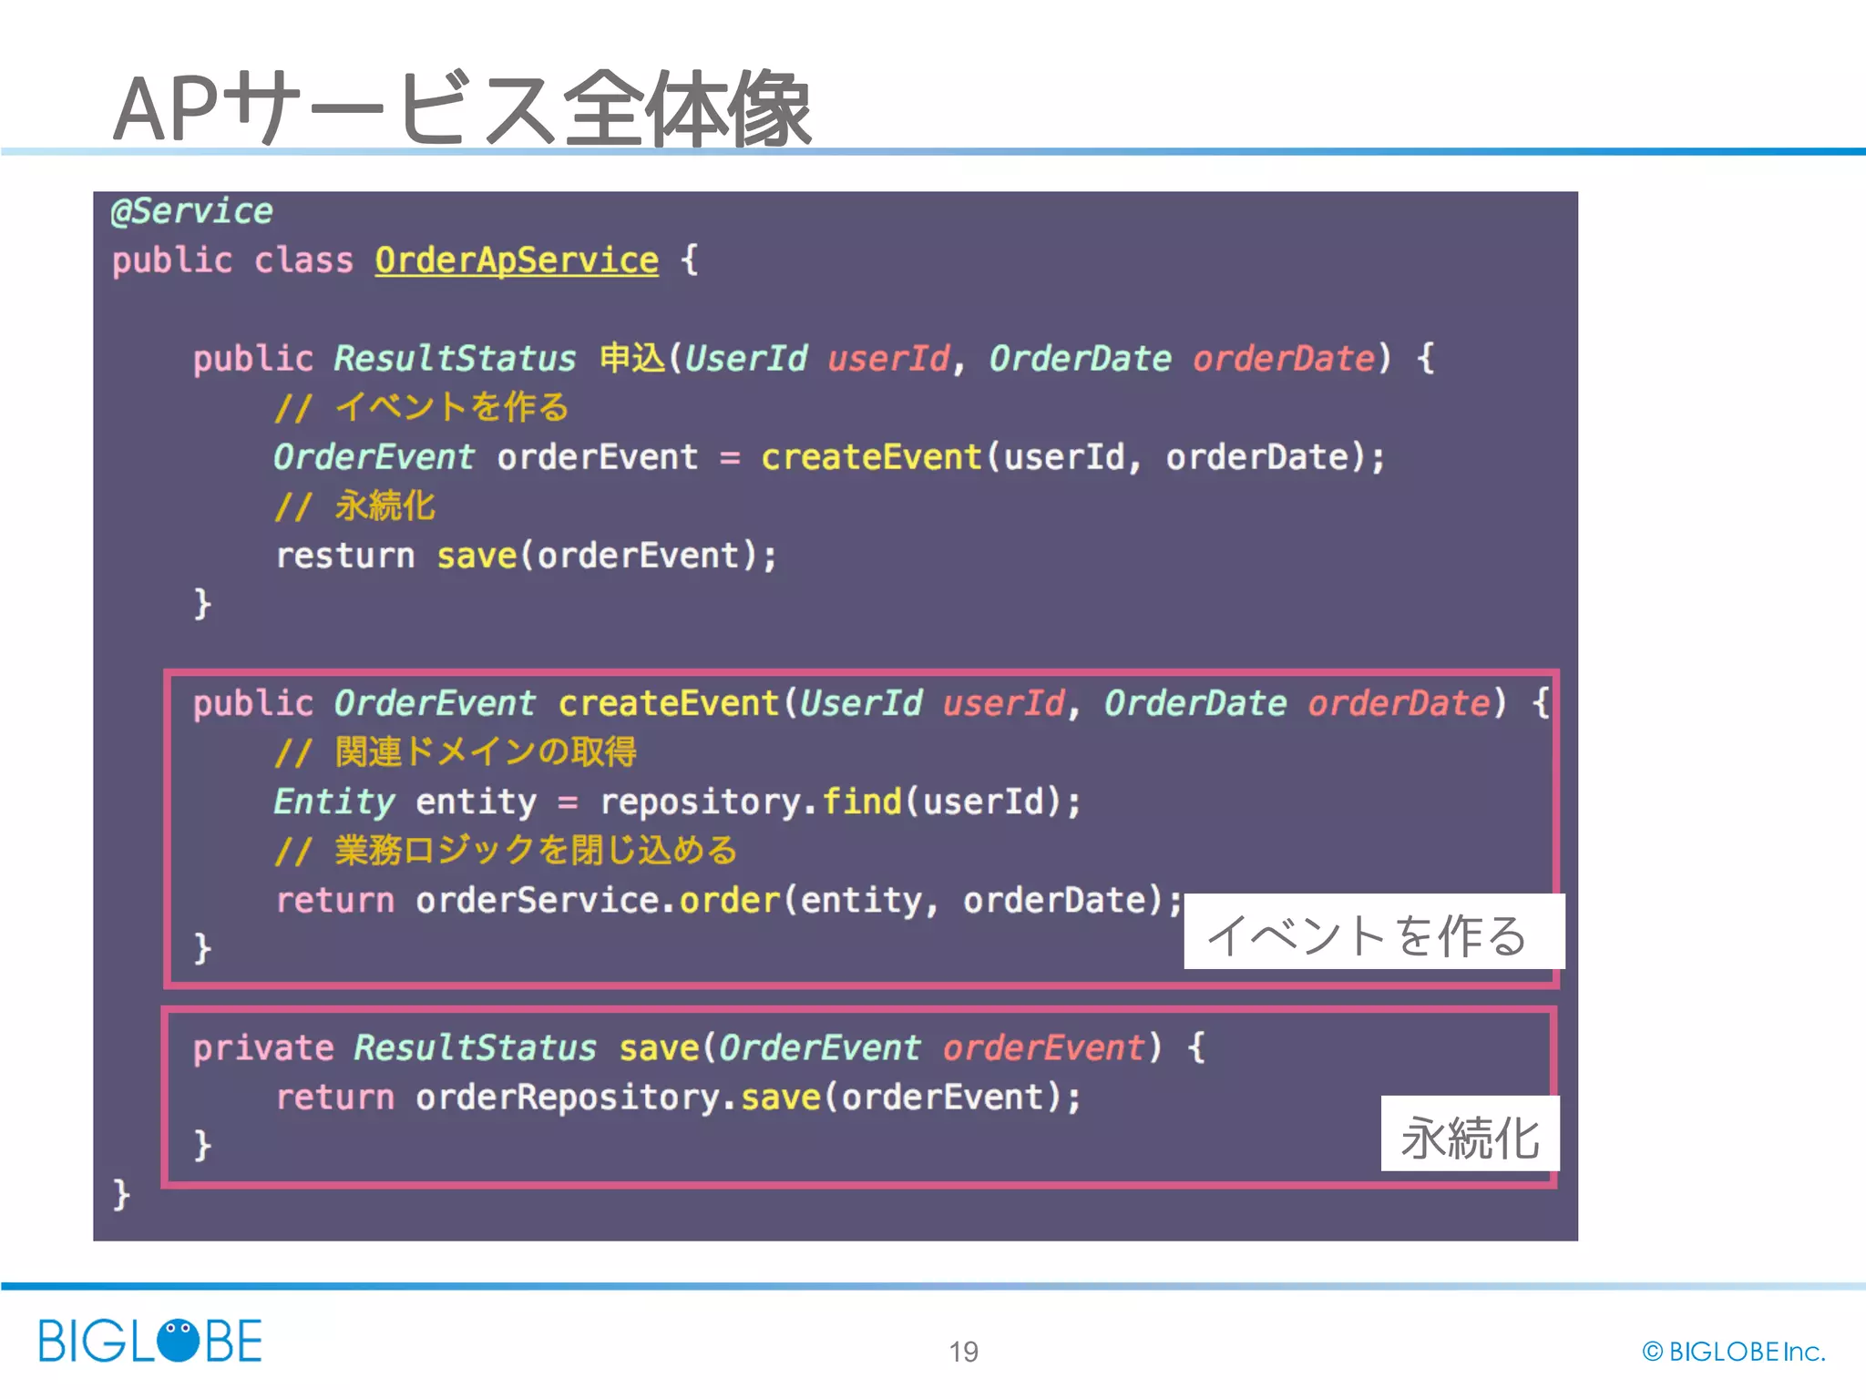Click the slide title APサービス全体像
The height and width of the screenshot is (1399, 1866).
click(462, 109)
